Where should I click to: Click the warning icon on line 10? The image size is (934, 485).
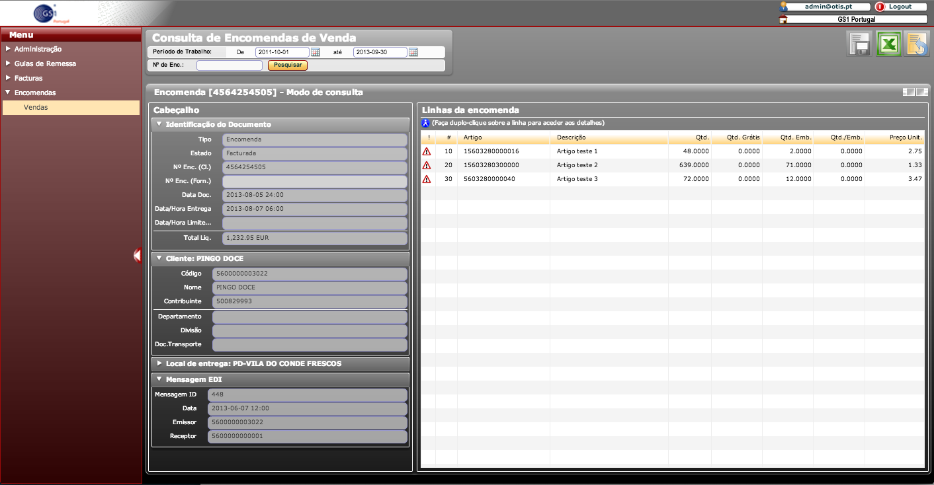pyautogui.click(x=427, y=151)
